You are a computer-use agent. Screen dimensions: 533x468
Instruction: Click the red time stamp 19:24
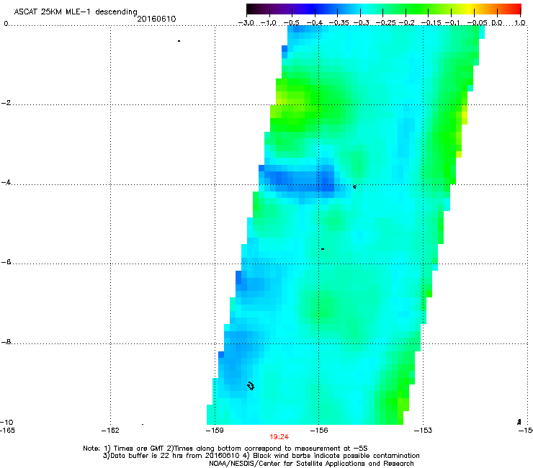pos(279,437)
